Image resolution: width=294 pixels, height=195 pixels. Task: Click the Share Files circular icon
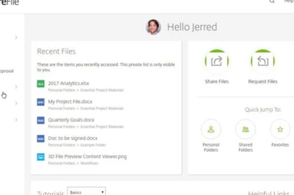[x=217, y=61]
